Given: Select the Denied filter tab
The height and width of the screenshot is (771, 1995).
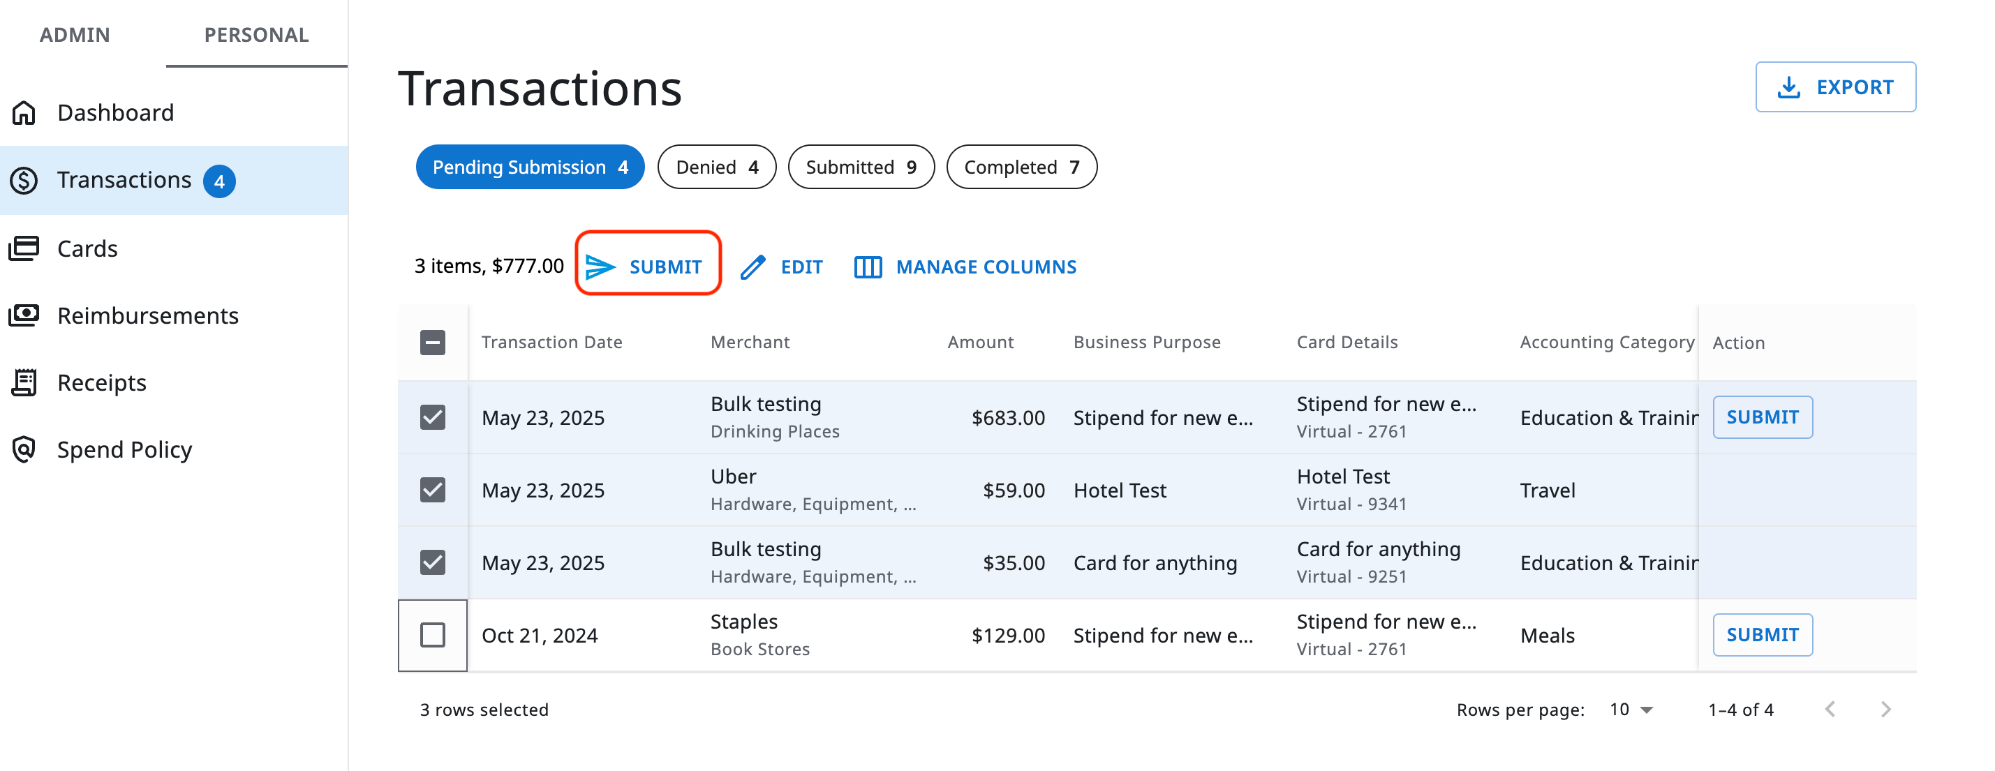Looking at the screenshot, I should click(x=716, y=167).
